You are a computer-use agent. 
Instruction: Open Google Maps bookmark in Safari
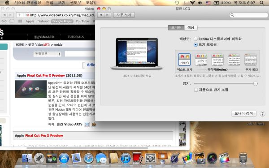point(62,21)
